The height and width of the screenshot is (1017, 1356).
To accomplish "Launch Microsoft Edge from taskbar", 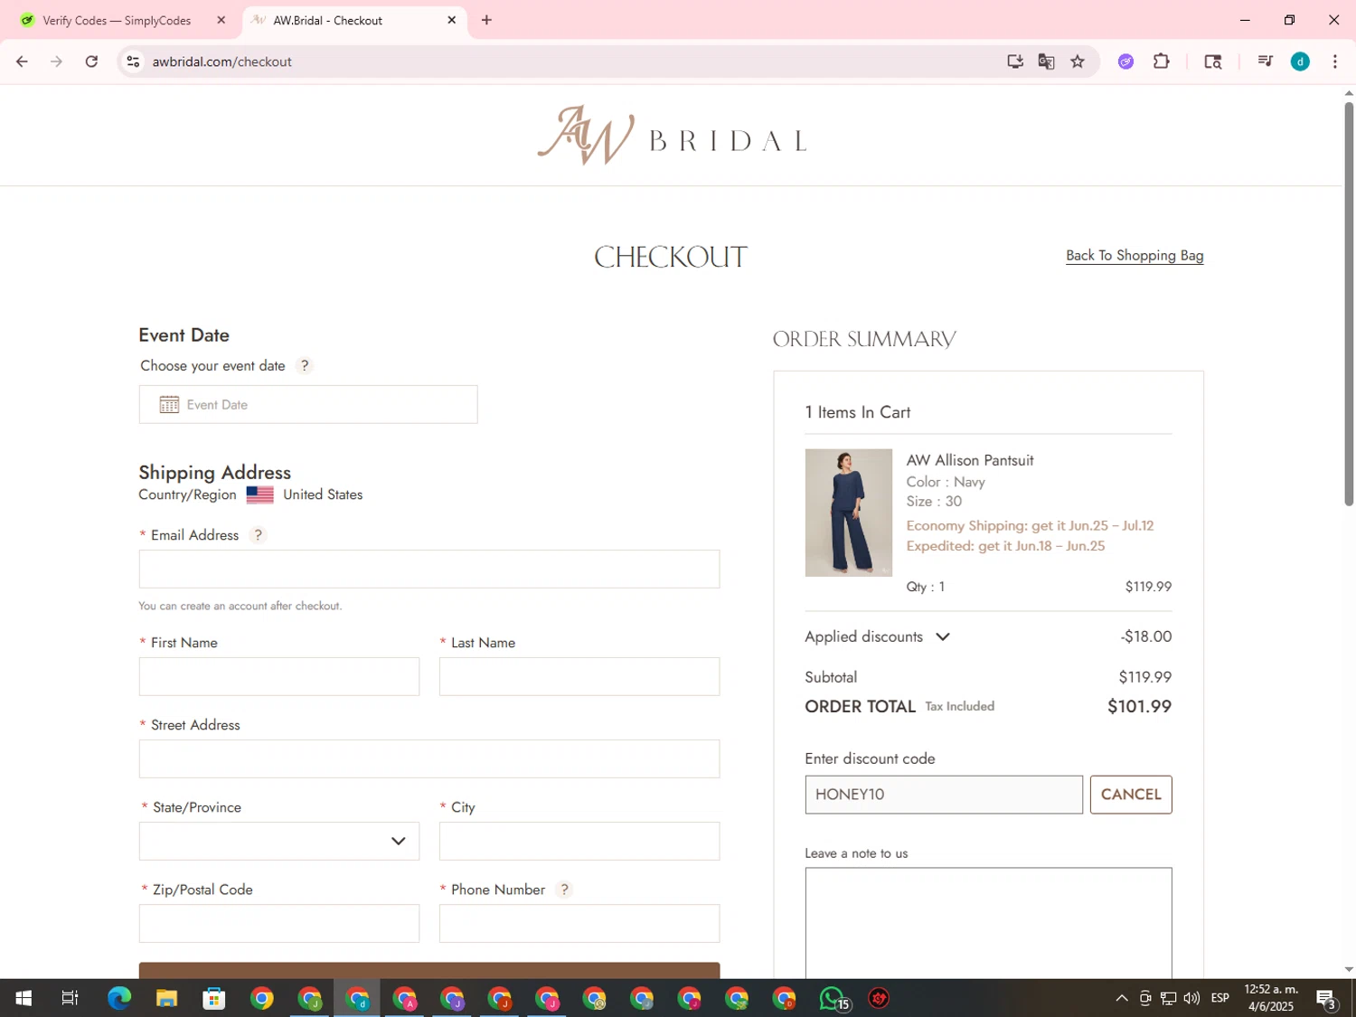I will click(119, 998).
